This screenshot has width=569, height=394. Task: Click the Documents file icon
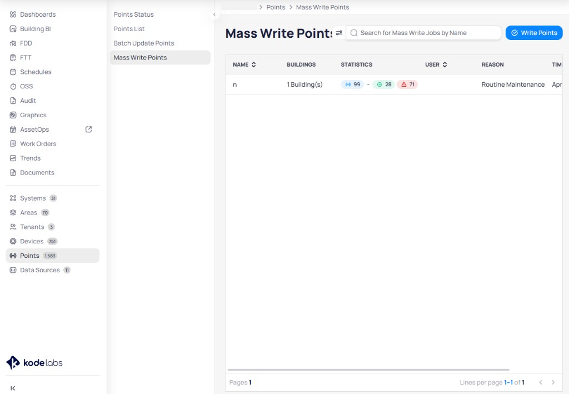point(13,173)
